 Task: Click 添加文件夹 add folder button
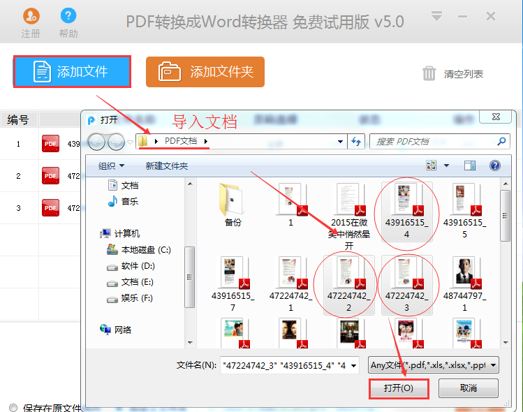pyautogui.click(x=205, y=72)
